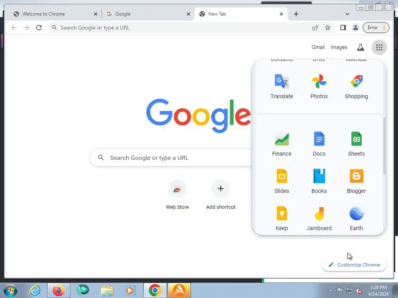Share this page icon in address bar

[315, 28]
